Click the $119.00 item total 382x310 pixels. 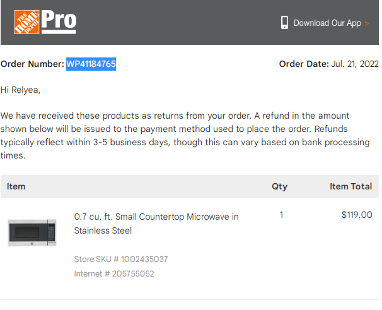coord(357,215)
